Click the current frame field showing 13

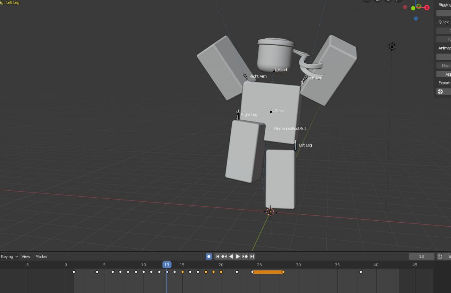421,256
